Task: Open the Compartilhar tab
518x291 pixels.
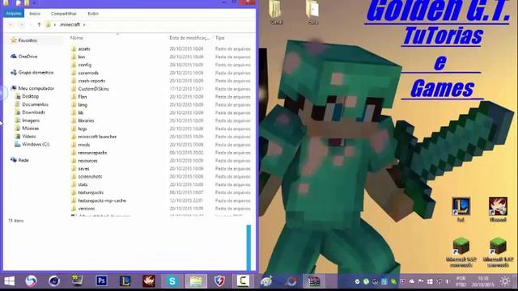Action: pos(63,14)
